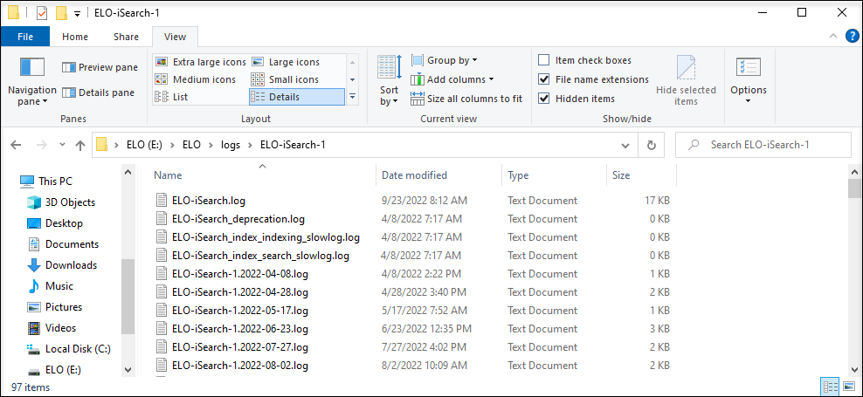Choose Medium icons layout

(x=196, y=79)
